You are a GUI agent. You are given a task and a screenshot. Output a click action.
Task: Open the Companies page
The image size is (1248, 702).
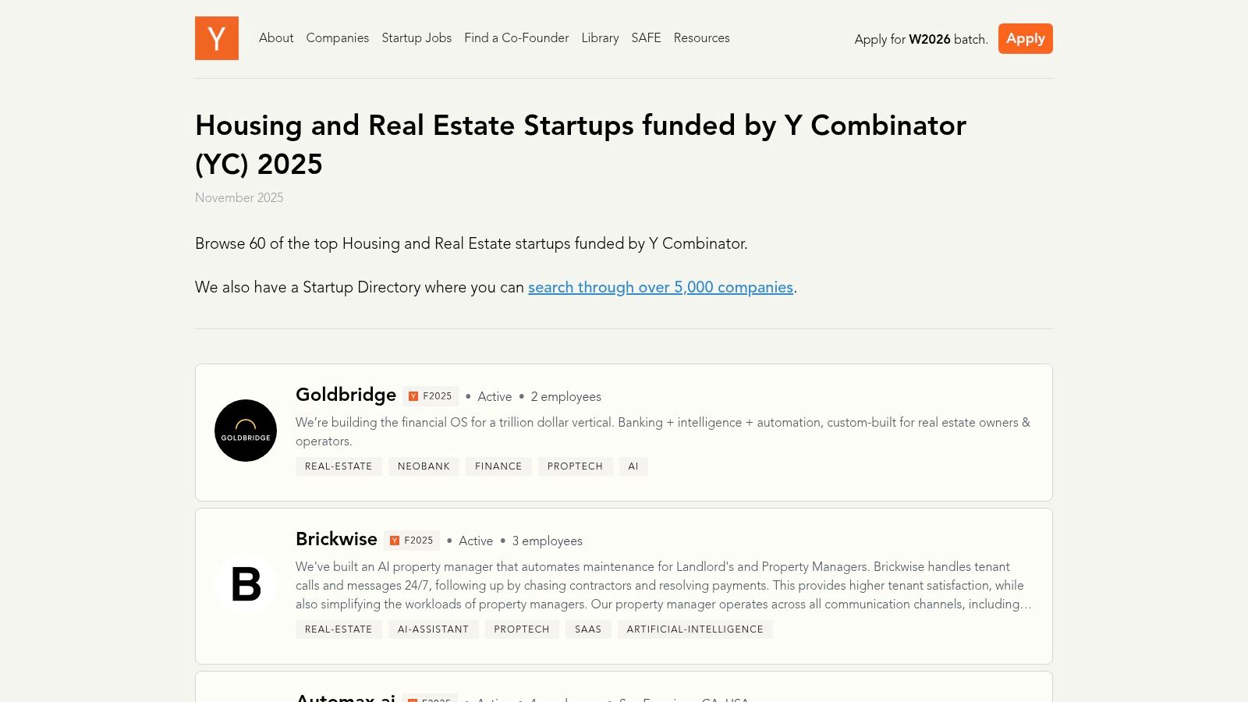pos(337,38)
